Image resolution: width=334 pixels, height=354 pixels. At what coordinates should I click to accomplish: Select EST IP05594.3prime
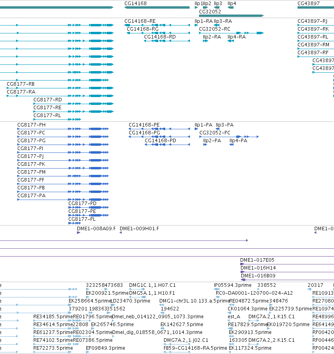pyautogui.click(x=232, y=285)
